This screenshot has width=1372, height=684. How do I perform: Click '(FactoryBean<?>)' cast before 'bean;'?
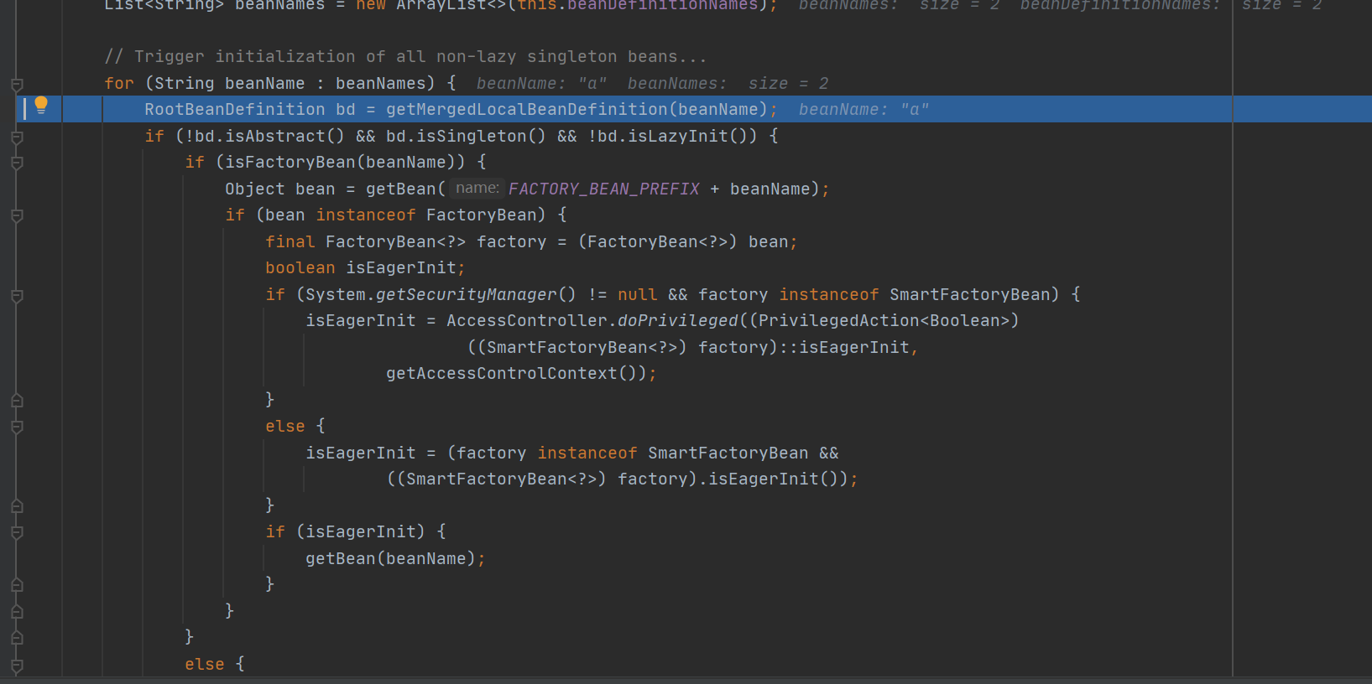(658, 242)
